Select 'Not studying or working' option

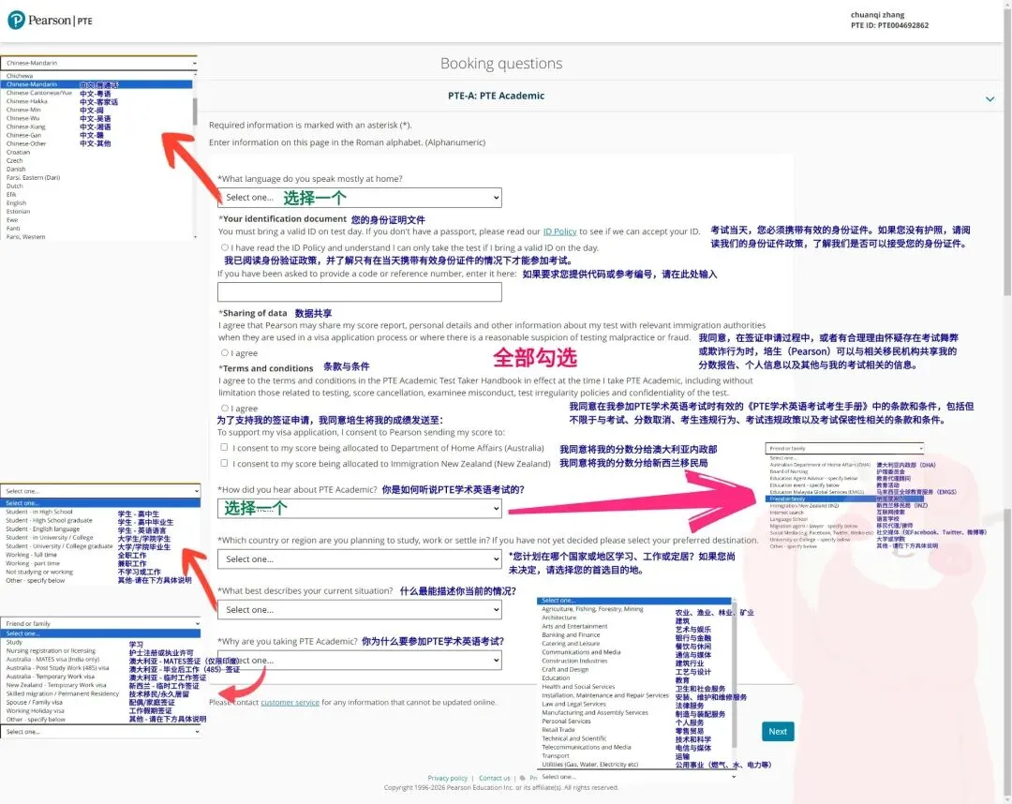coord(39,572)
